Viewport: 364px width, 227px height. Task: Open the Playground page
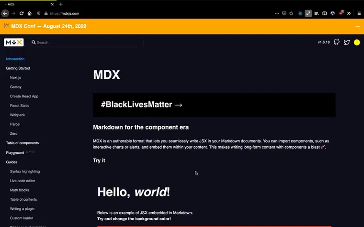pos(15,152)
